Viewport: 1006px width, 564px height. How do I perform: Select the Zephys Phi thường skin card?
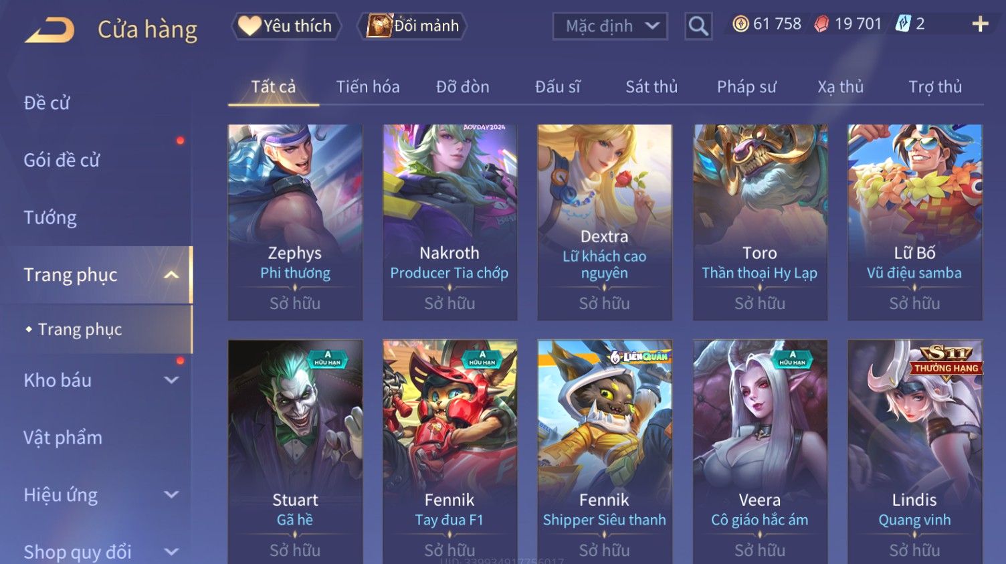295,222
